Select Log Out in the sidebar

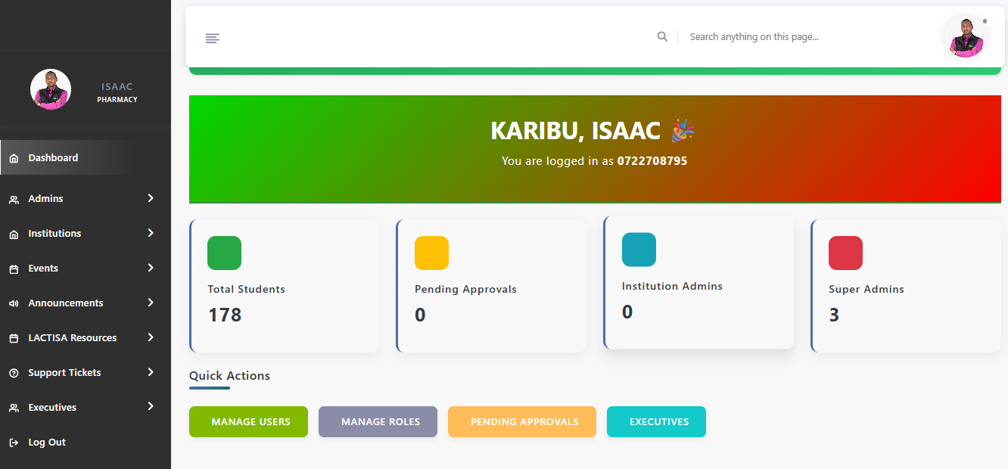86,442
